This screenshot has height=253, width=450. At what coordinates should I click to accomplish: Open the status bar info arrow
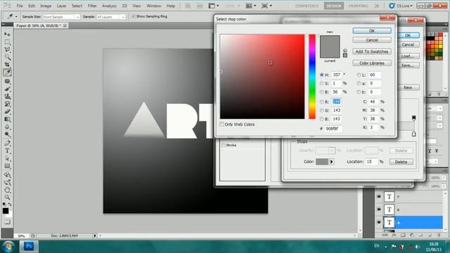click(95, 235)
